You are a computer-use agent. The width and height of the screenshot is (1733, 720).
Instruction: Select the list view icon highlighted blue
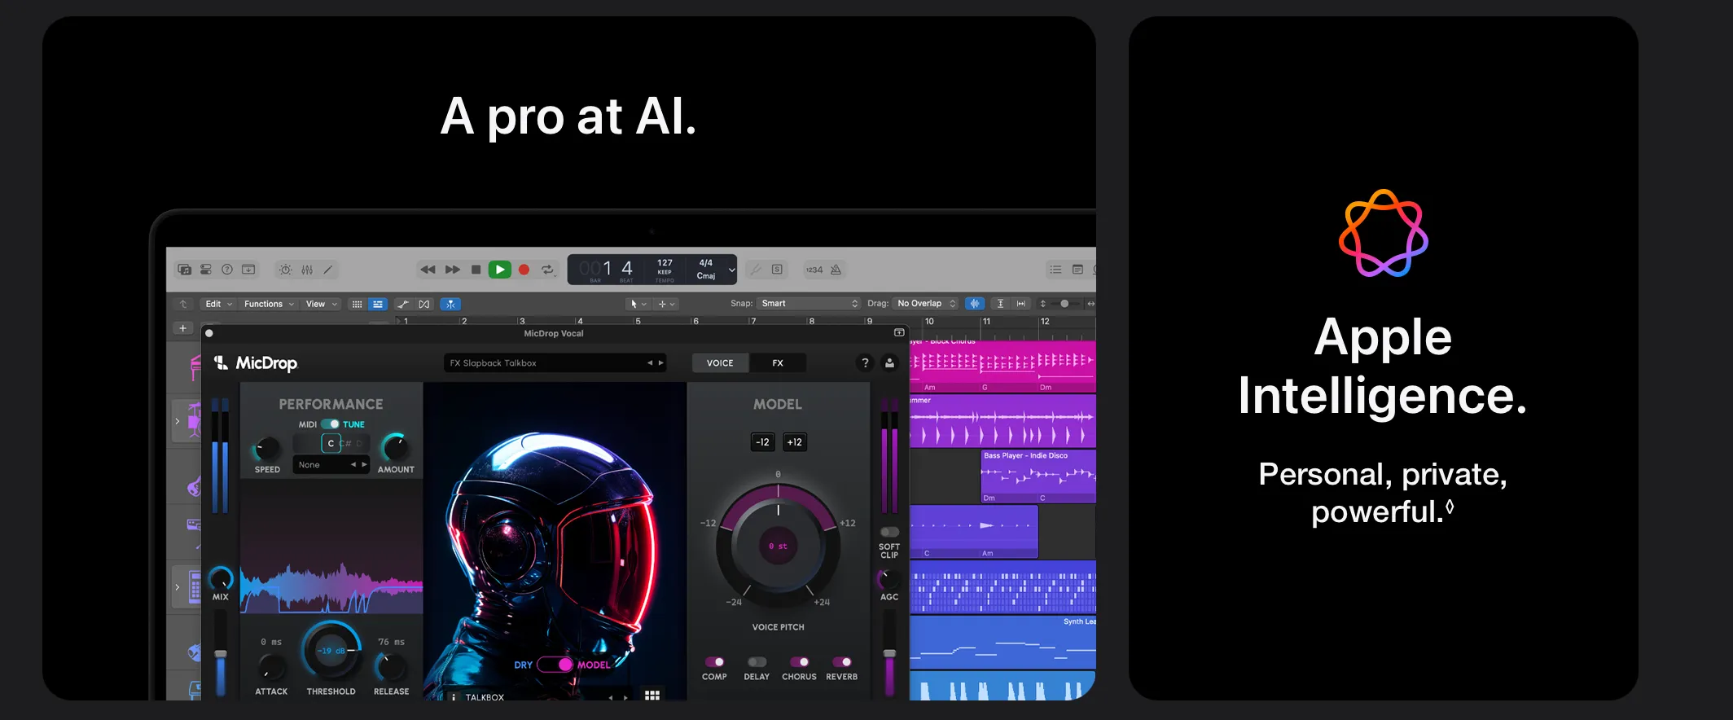coord(378,304)
